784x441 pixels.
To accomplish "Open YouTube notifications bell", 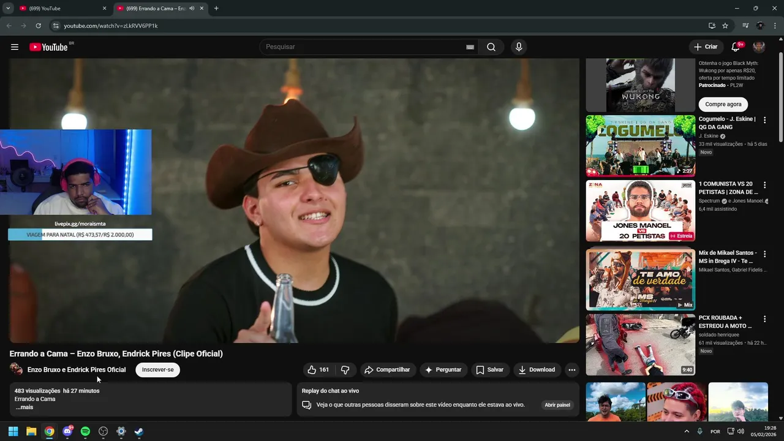I will 736,47.
